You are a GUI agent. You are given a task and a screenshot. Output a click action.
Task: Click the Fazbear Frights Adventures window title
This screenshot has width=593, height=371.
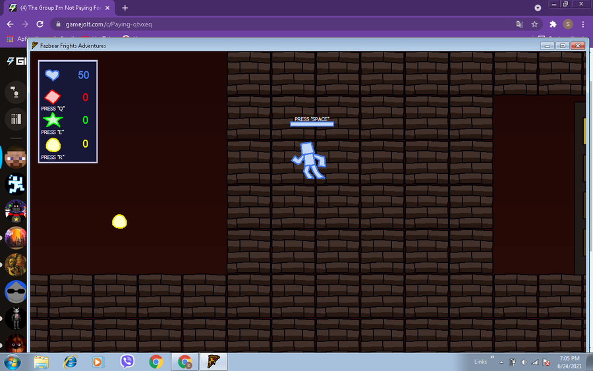point(73,45)
